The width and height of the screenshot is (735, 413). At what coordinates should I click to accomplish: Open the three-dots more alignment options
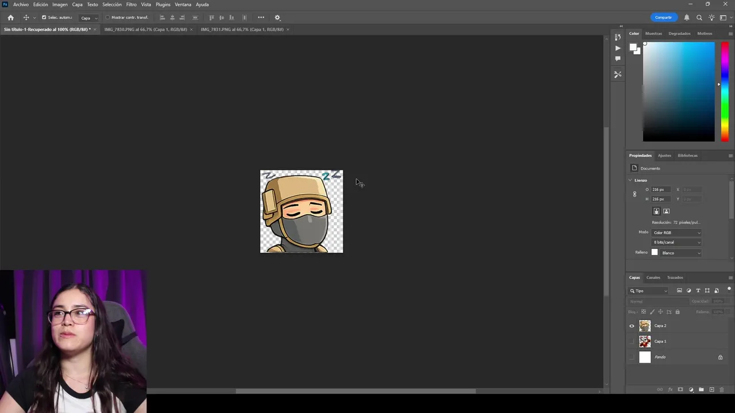[x=261, y=18]
